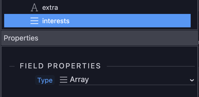Select the highlighted interests field
Screen dimensions: 199x97
pos(97,21)
